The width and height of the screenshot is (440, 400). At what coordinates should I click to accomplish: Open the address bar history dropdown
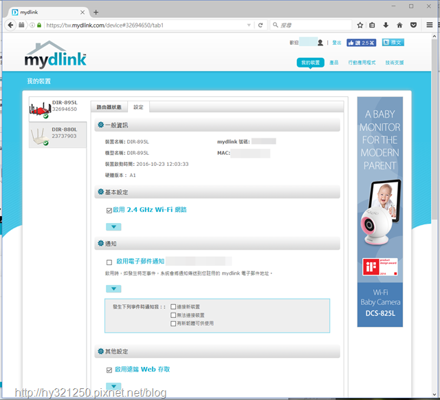pyautogui.click(x=249, y=25)
